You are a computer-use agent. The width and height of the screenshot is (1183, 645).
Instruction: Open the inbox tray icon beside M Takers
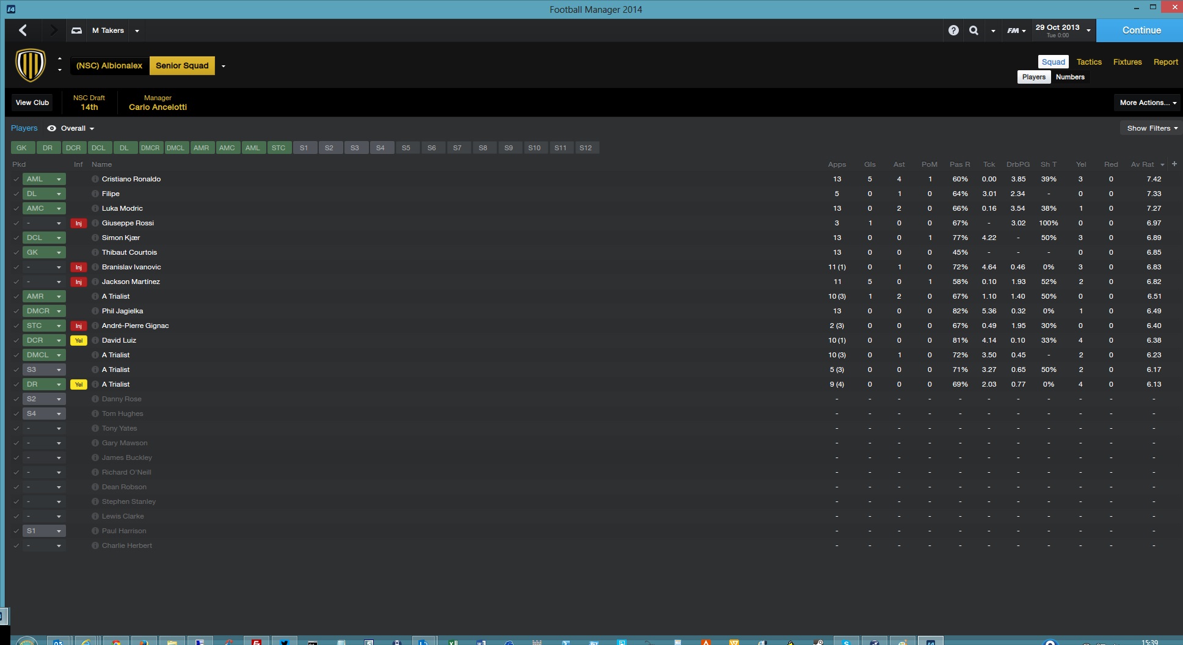pos(76,31)
